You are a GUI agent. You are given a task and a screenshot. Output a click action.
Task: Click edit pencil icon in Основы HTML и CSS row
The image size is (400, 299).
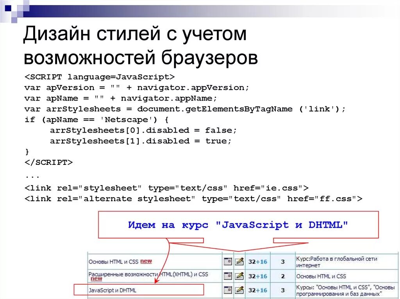[239, 262]
